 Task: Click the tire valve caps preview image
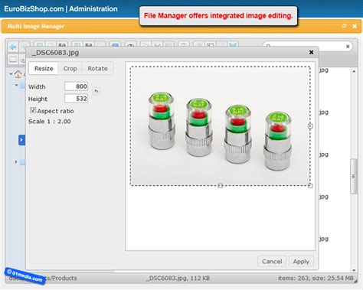click(221, 126)
